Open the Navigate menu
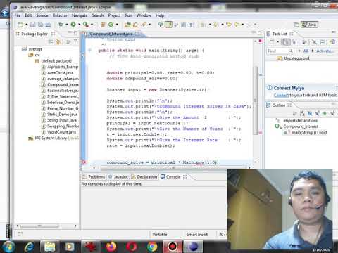The image size is (338, 253). (80, 15)
